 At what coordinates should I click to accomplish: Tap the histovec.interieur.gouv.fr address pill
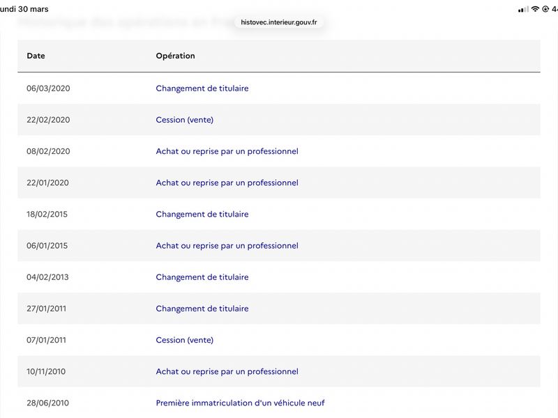[x=278, y=22]
